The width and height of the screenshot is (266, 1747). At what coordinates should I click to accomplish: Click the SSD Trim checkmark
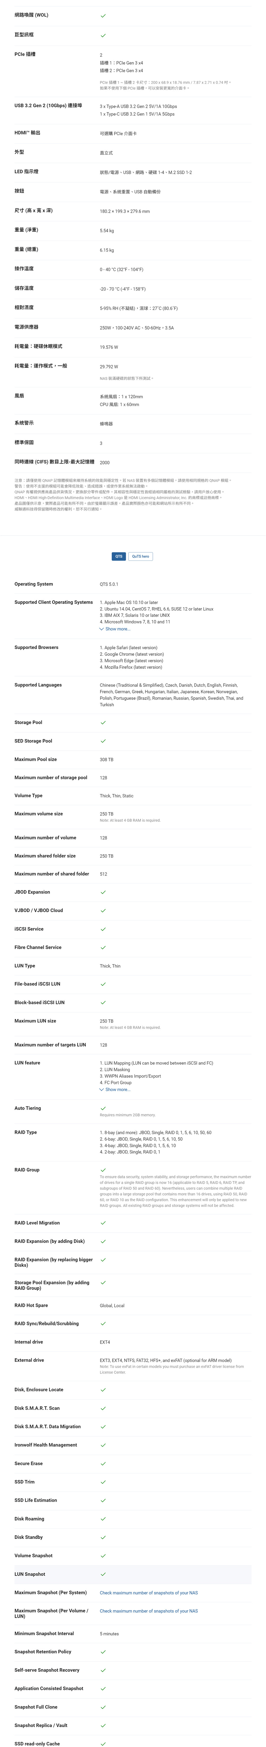pyautogui.click(x=103, y=1482)
